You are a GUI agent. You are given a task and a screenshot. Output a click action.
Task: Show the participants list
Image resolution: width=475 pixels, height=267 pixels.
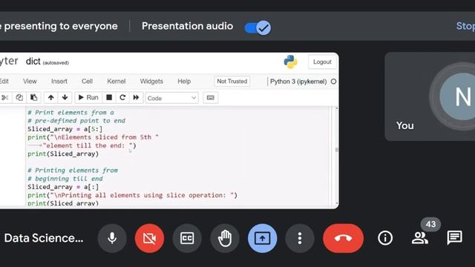point(420,238)
